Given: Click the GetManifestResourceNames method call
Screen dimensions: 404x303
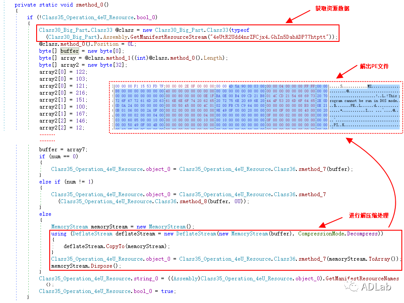Looking at the screenshot, I should tap(362, 279).
